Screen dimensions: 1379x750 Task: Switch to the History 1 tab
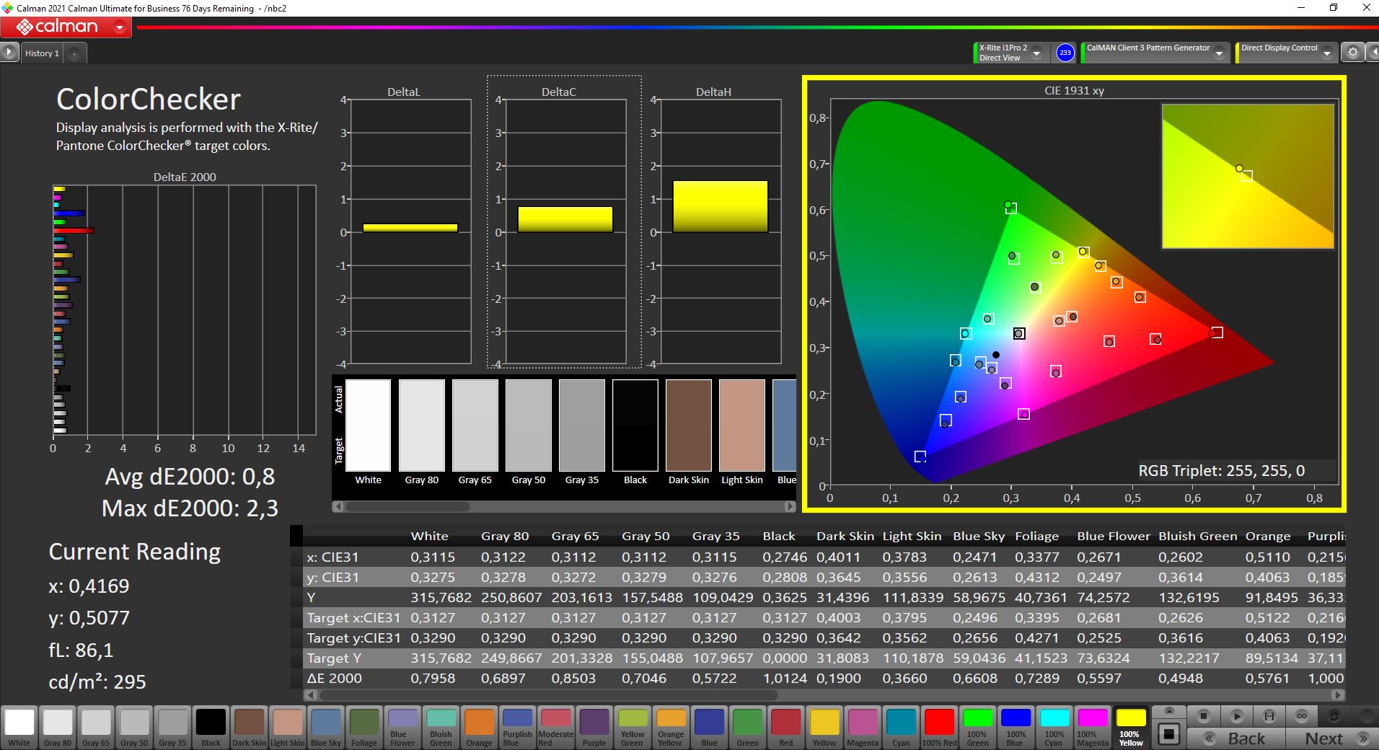[x=42, y=53]
